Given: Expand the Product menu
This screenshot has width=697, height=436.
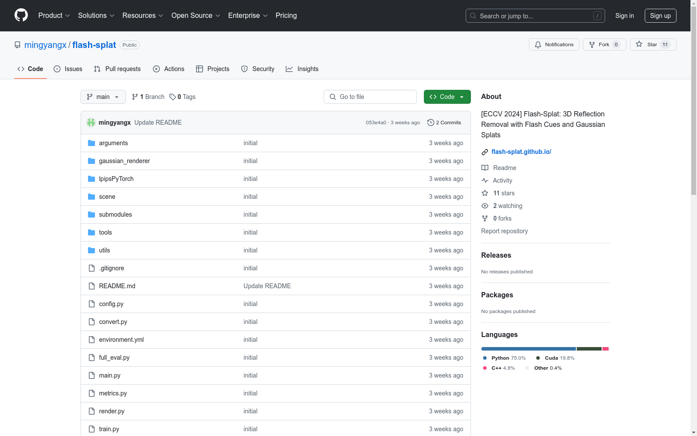Looking at the screenshot, I should [x=54, y=15].
